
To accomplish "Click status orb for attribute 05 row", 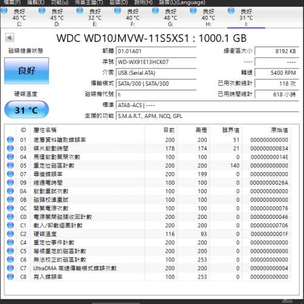I will click(x=10, y=165).
